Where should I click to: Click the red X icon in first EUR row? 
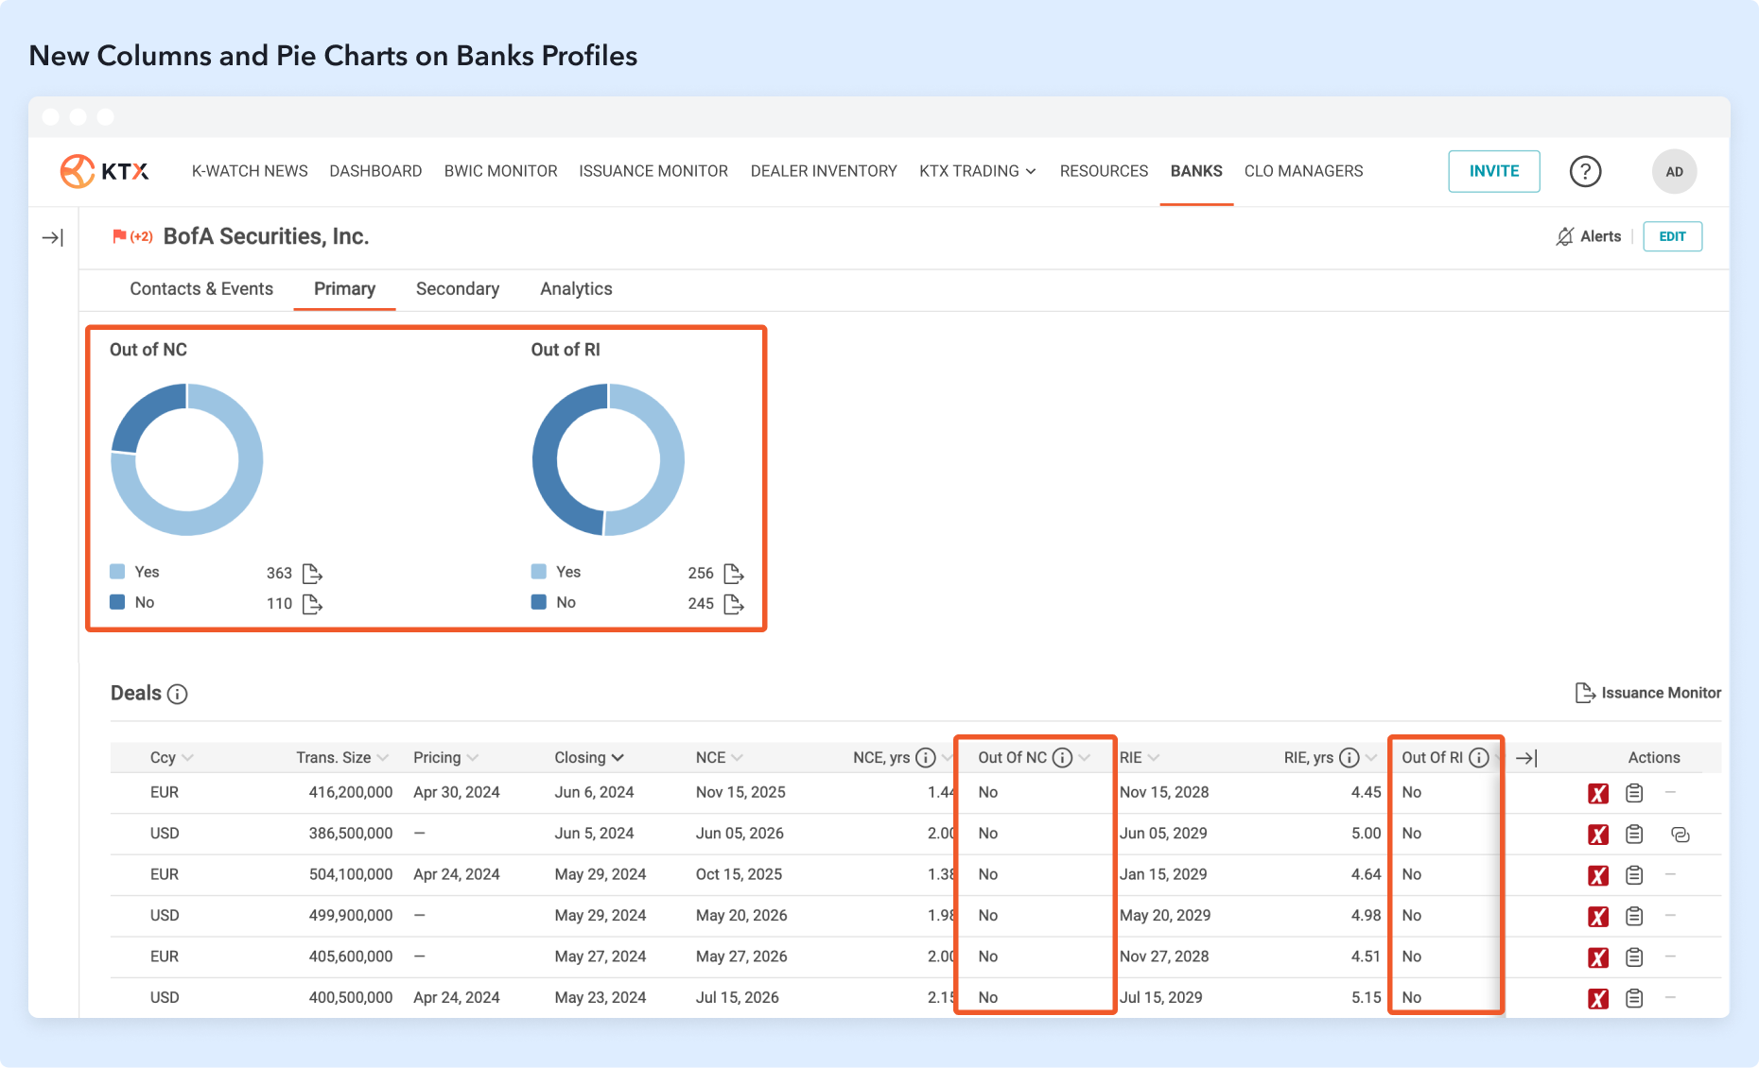point(1597,794)
